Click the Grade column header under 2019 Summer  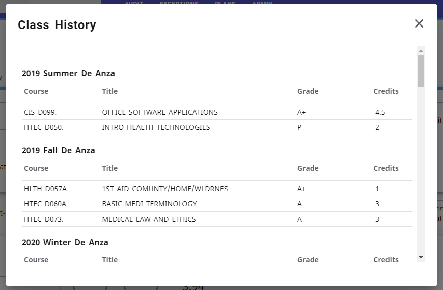(308, 91)
